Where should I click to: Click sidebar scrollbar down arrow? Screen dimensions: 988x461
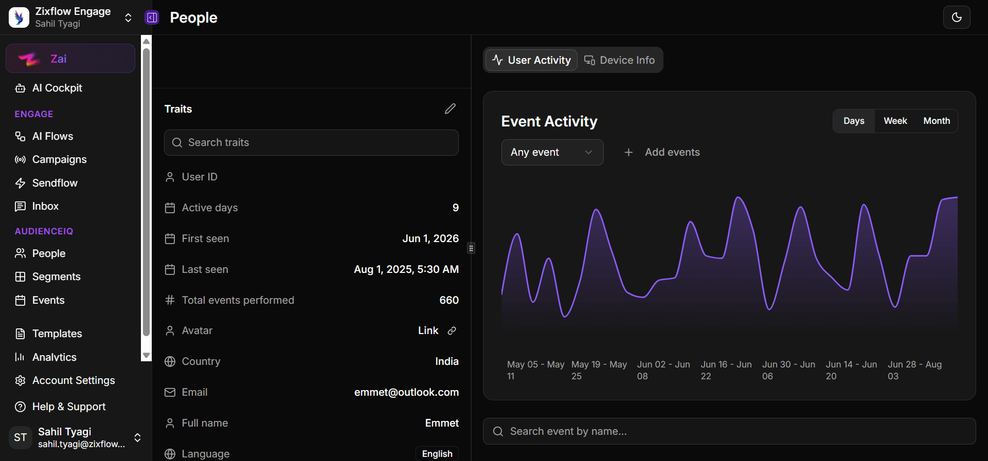146,356
